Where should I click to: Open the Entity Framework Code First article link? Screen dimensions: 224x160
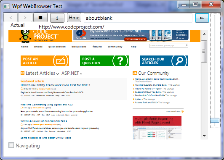56,85
